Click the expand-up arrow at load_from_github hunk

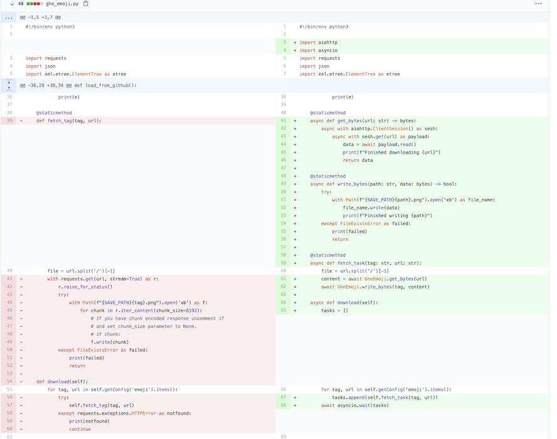pyautogui.click(x=9, y=88)
